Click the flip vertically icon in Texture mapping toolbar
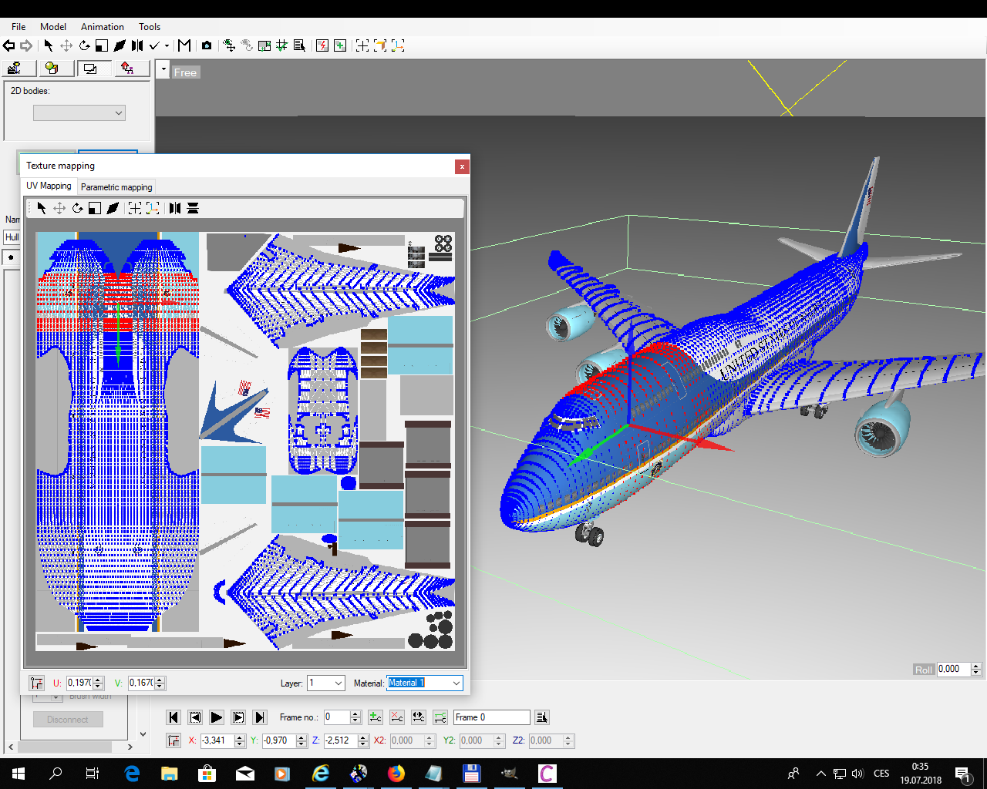This screenshot has height=789, width=987. [x=193, y=208]
